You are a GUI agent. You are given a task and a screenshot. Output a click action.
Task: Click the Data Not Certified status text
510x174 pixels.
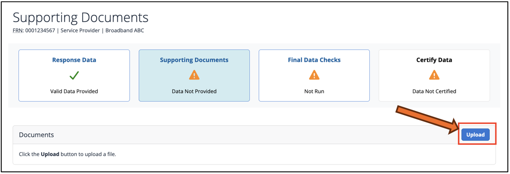[x=434, y=91]
